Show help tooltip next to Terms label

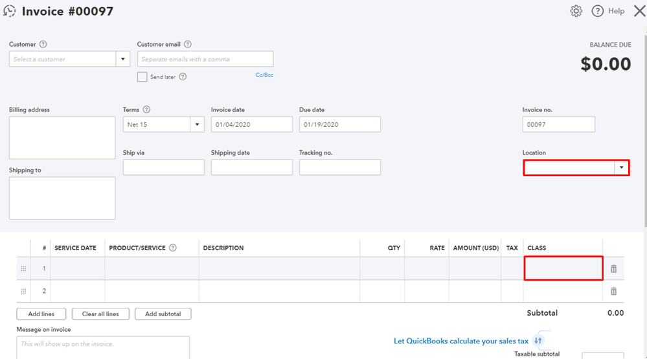(x=146, y=110)
